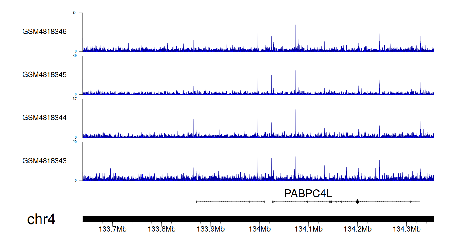The height and width of the screenshot is (237, 457).
Task: Select the GSM4818343 track label
Action: click(x=44, y=160)
